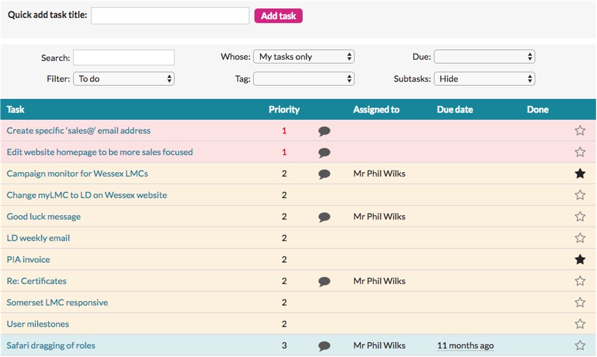Sort tasks by Priority column header

point(284,110)
